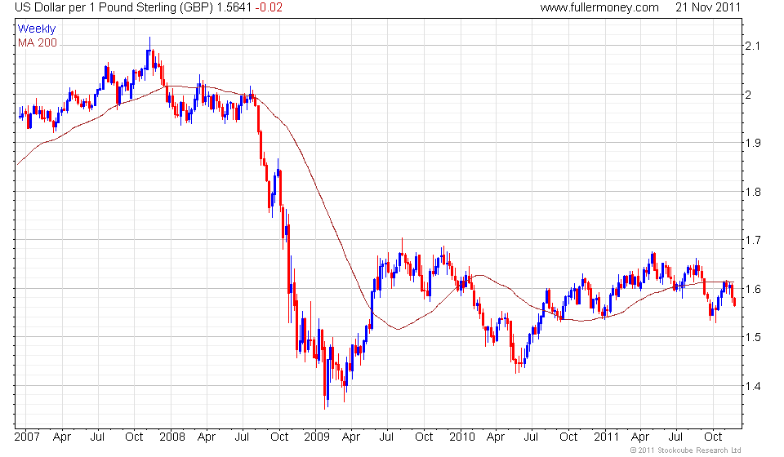Click the 'Apr' label following 2008
784x457 pixels.
(x=207, y=437)
